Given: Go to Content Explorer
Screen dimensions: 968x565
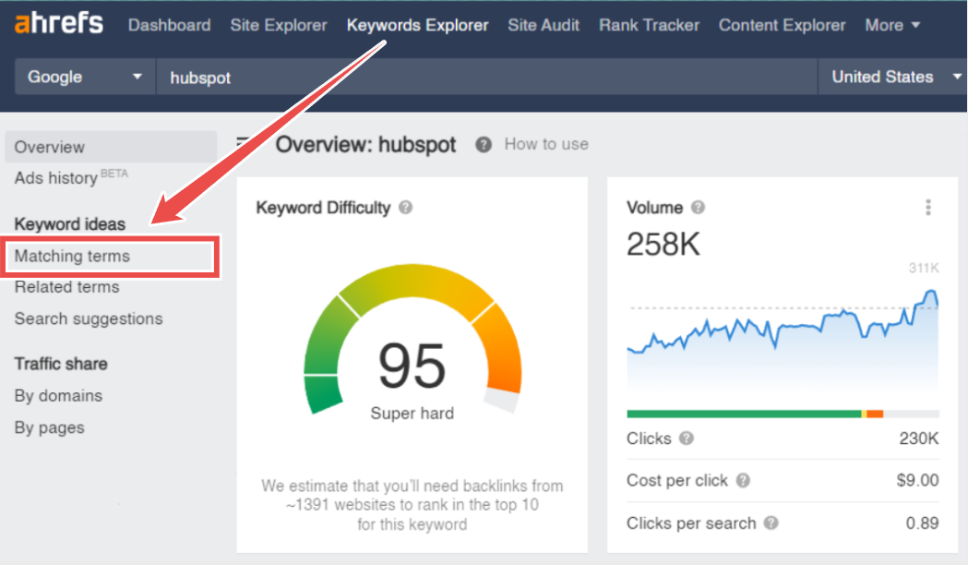Looking at the screenshot, I should tap(782, 25).
